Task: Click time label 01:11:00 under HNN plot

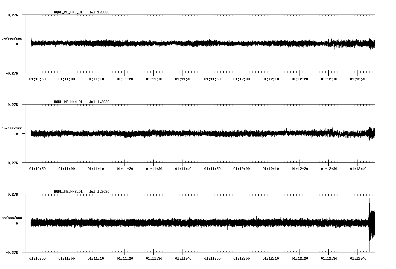Action: point(66,169)
